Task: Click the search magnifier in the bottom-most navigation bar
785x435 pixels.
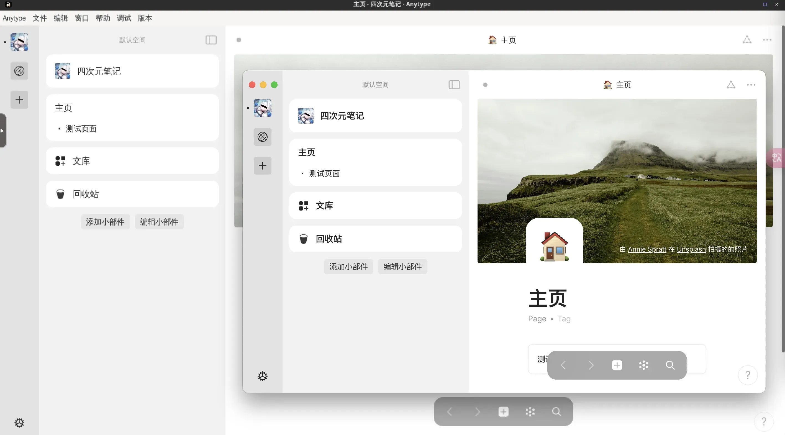Action: pos(556,412)
